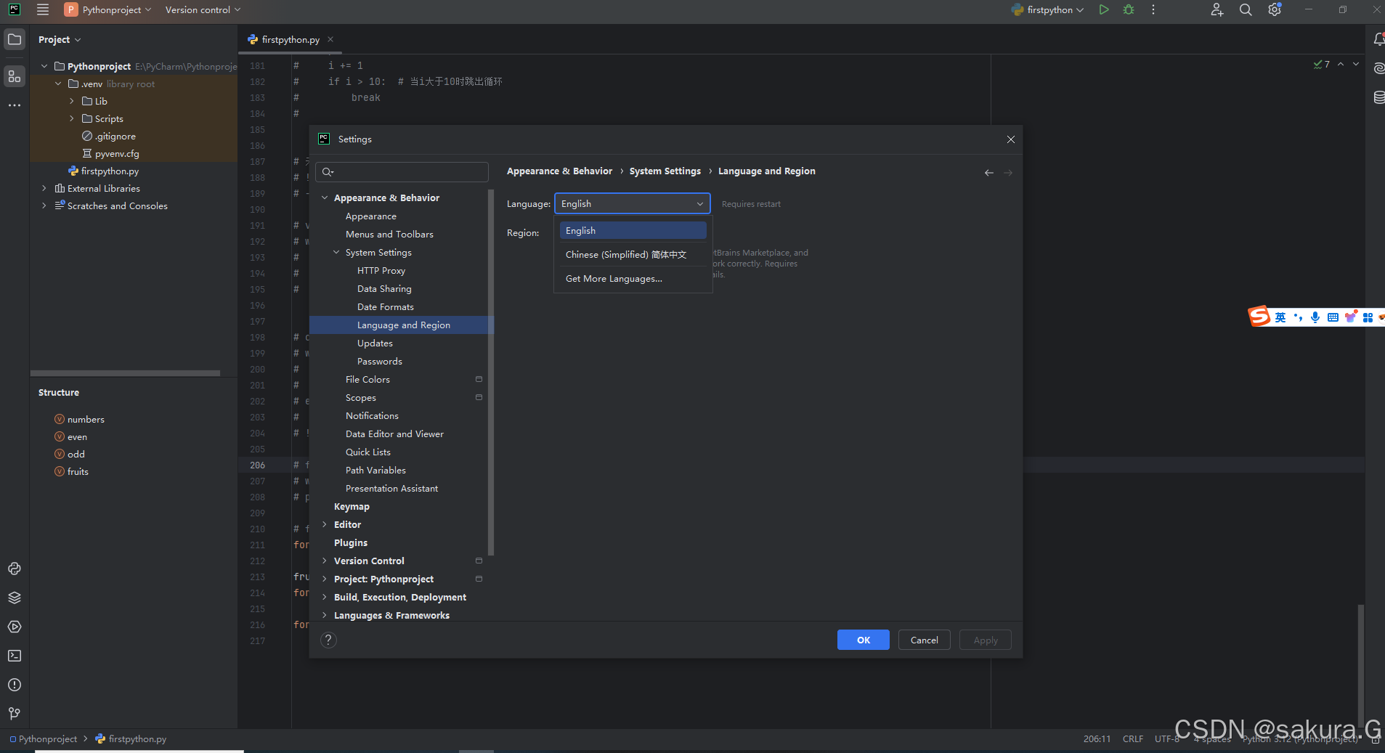The height and width of the screenshot is (753, 1385).
Task: Switch to the firstpython.py editor tab
Action: pos(290,39)
